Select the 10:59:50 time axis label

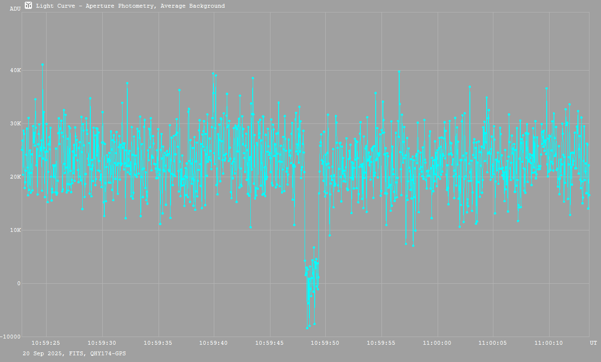[325, 343]
